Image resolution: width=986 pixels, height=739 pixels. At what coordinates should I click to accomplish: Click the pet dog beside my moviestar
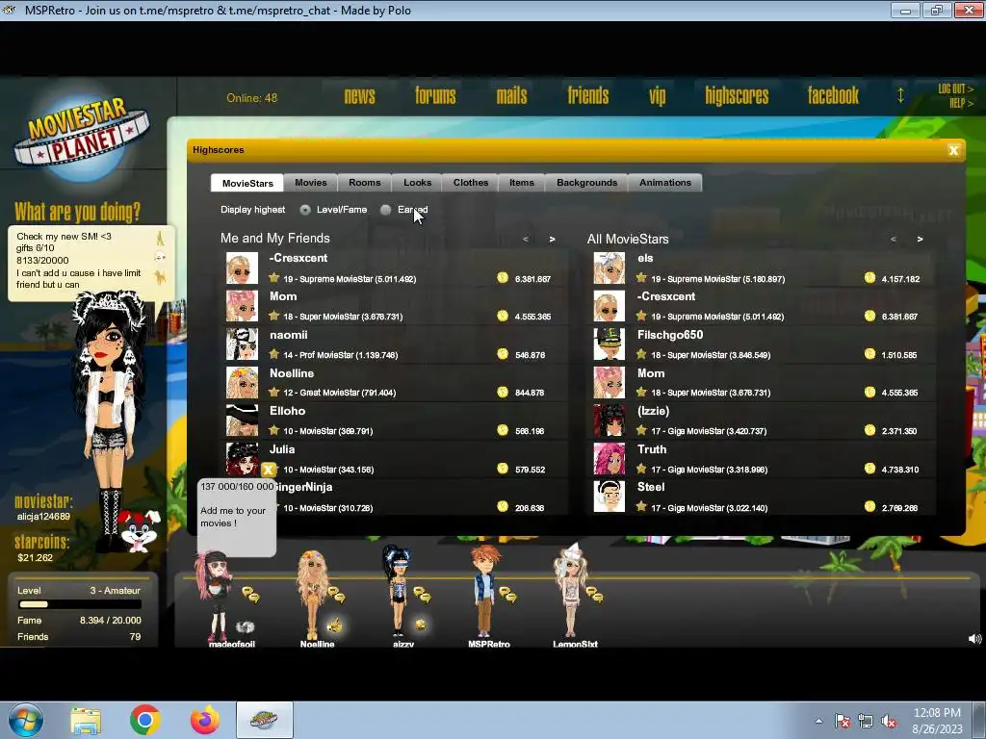click(x=140, y=530)
